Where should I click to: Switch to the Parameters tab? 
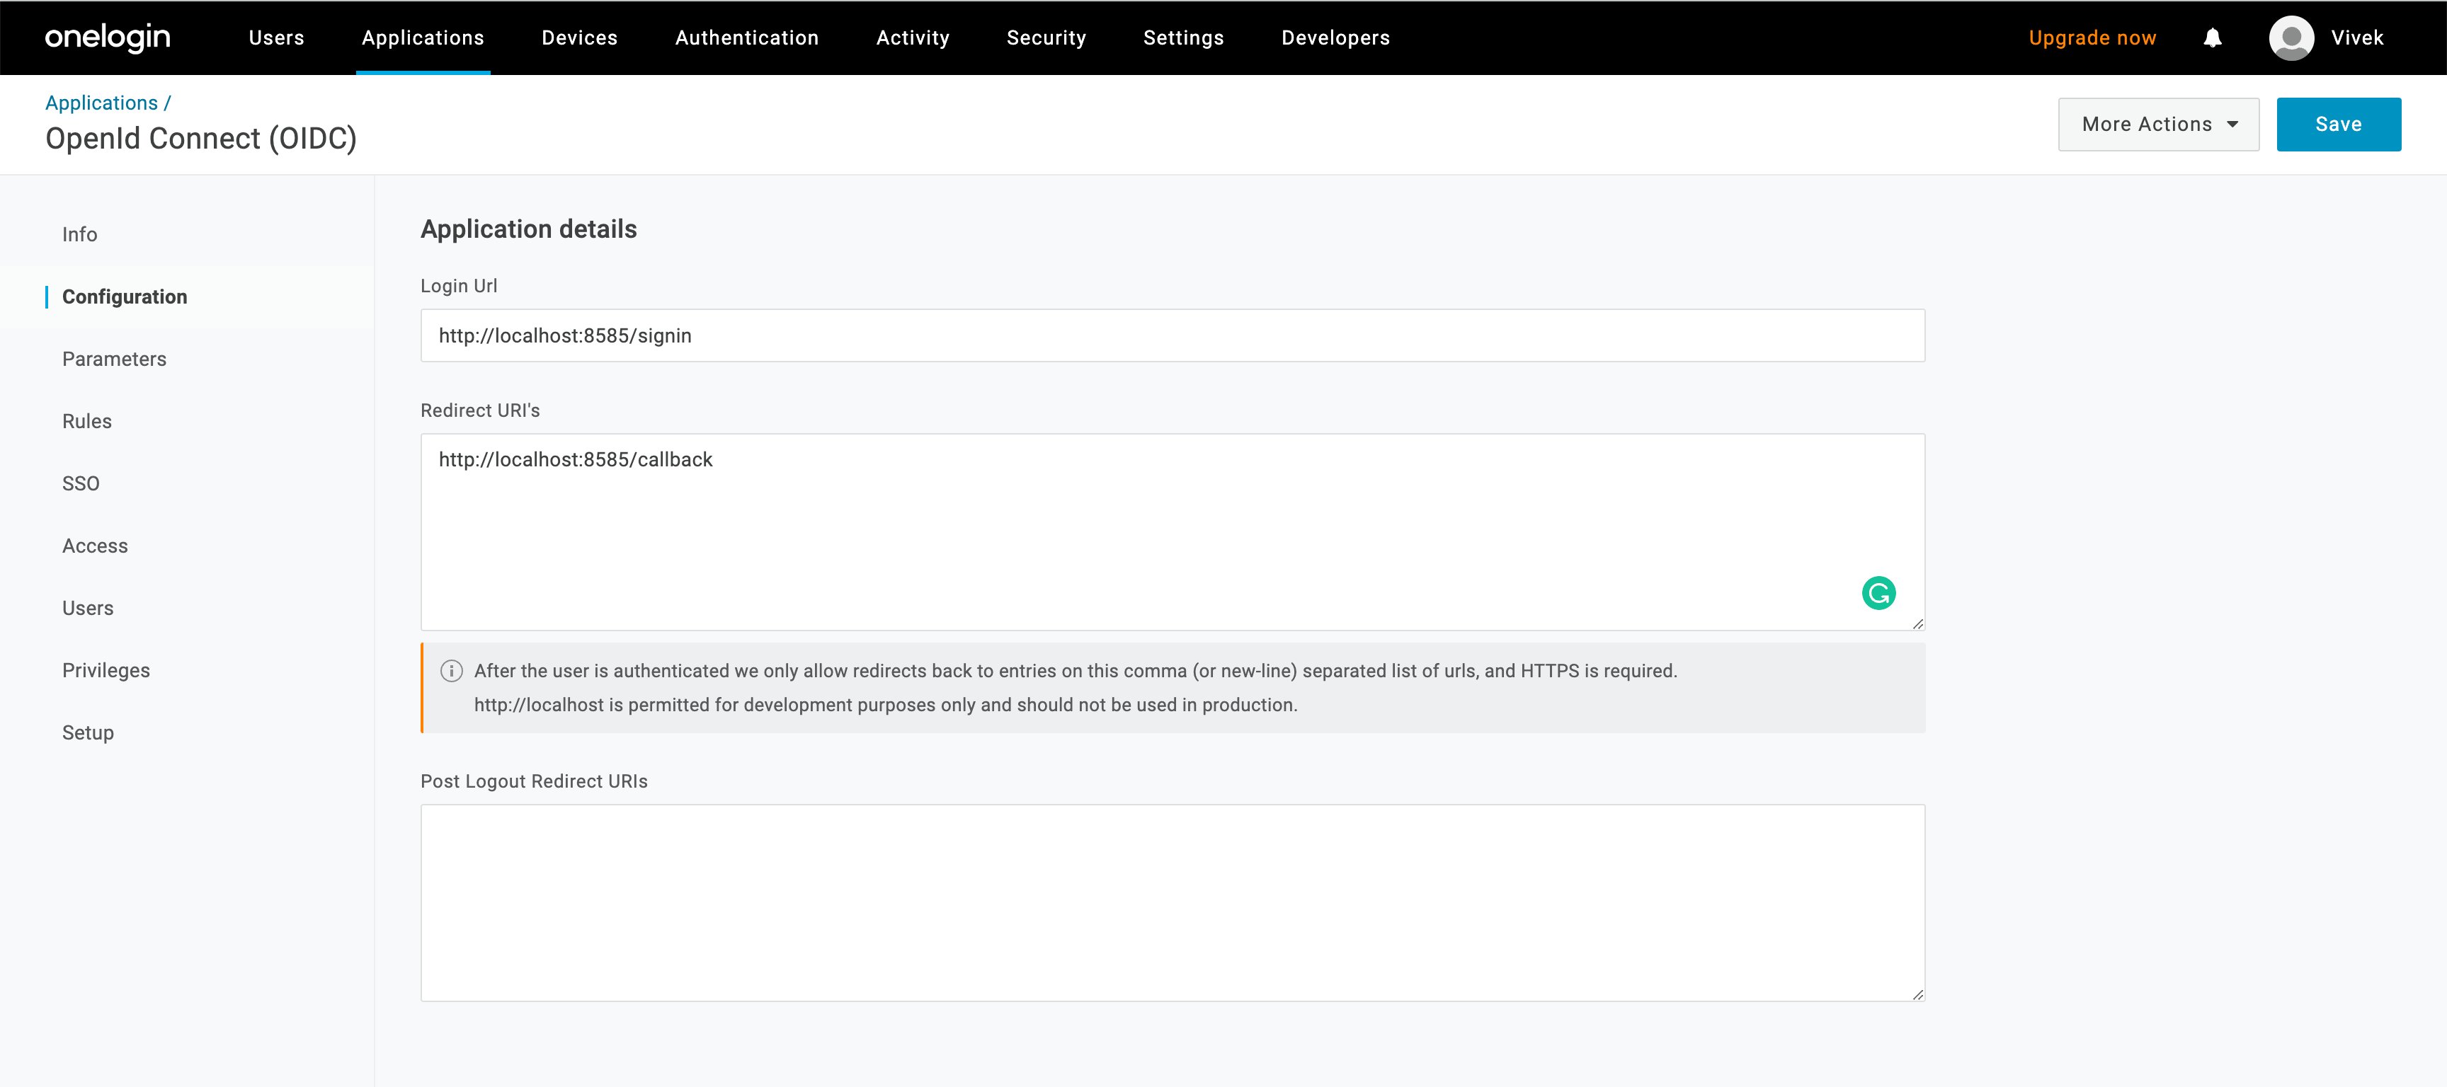[114, 359]
